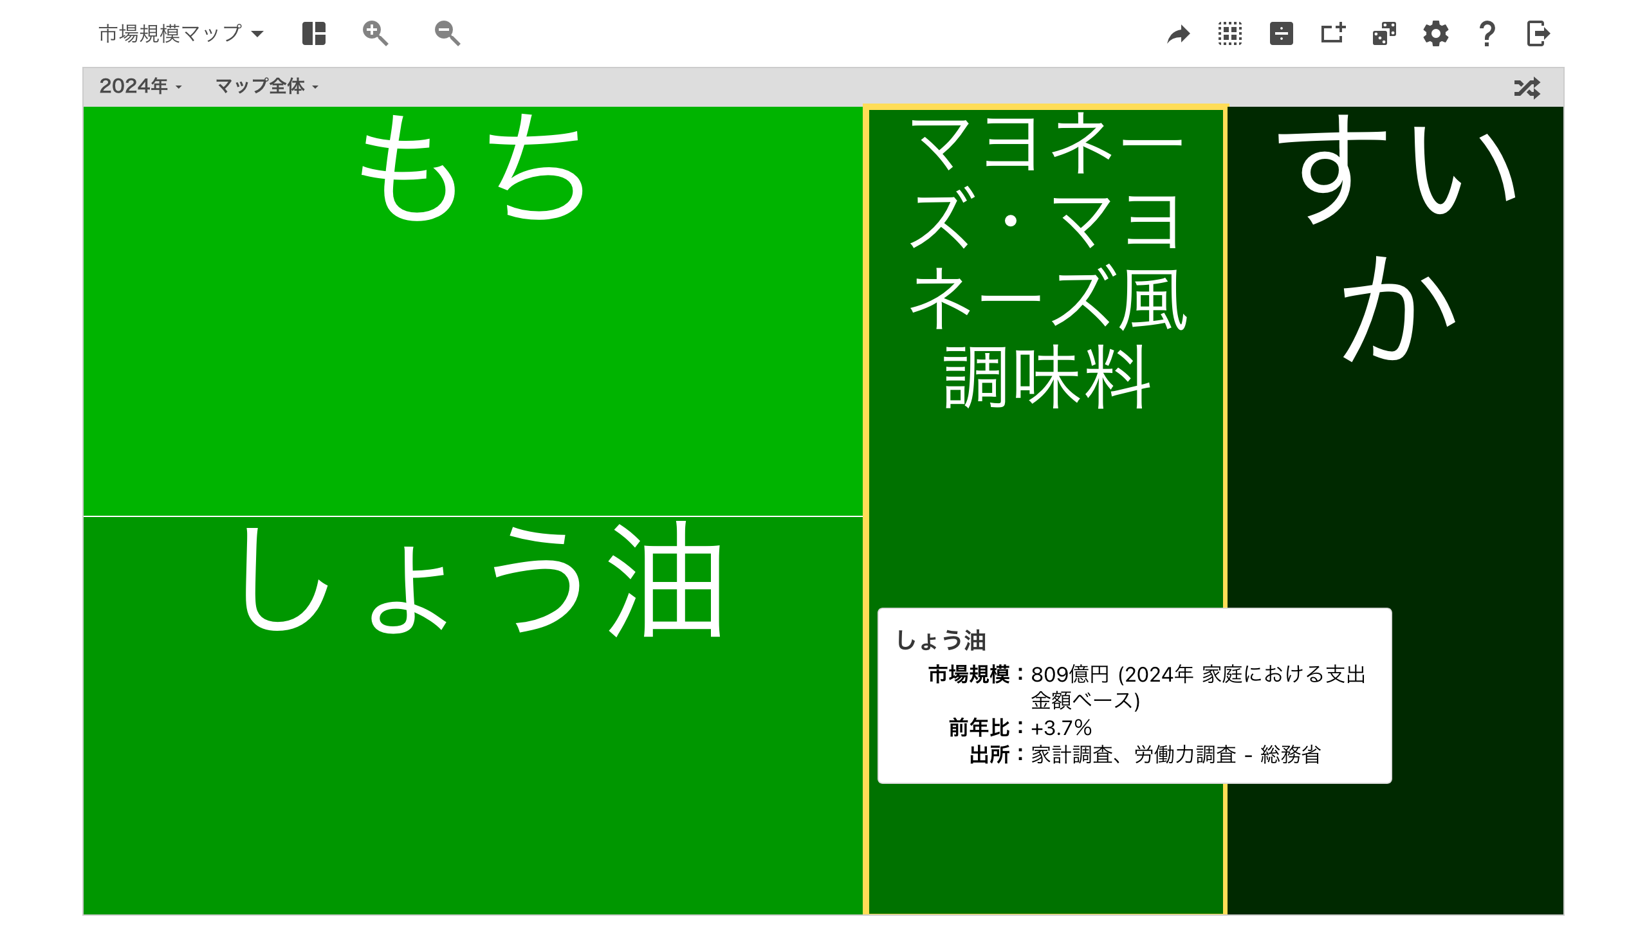Open the 2024年 year dropdown
1647x926 pixels.
click(141, 86)
